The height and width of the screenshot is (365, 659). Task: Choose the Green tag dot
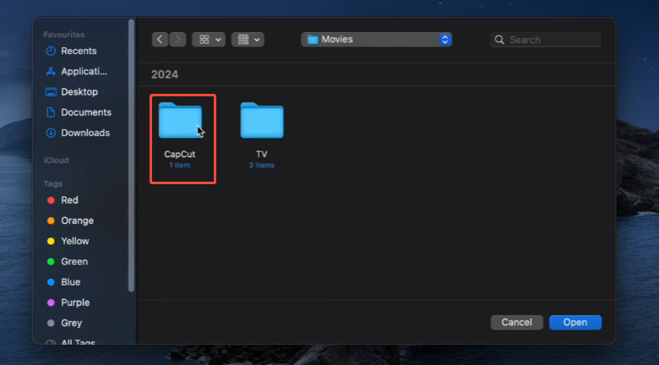click(51, 262)
